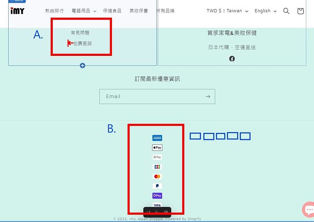Open the 美妝保養 menu item
This screenshot has width=314, height=222.
click(x=139, y=11)
